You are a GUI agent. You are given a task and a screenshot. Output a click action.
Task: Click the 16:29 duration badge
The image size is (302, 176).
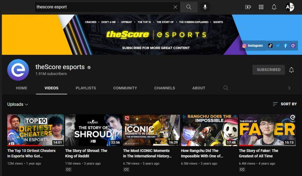click(x=173, y=142)
